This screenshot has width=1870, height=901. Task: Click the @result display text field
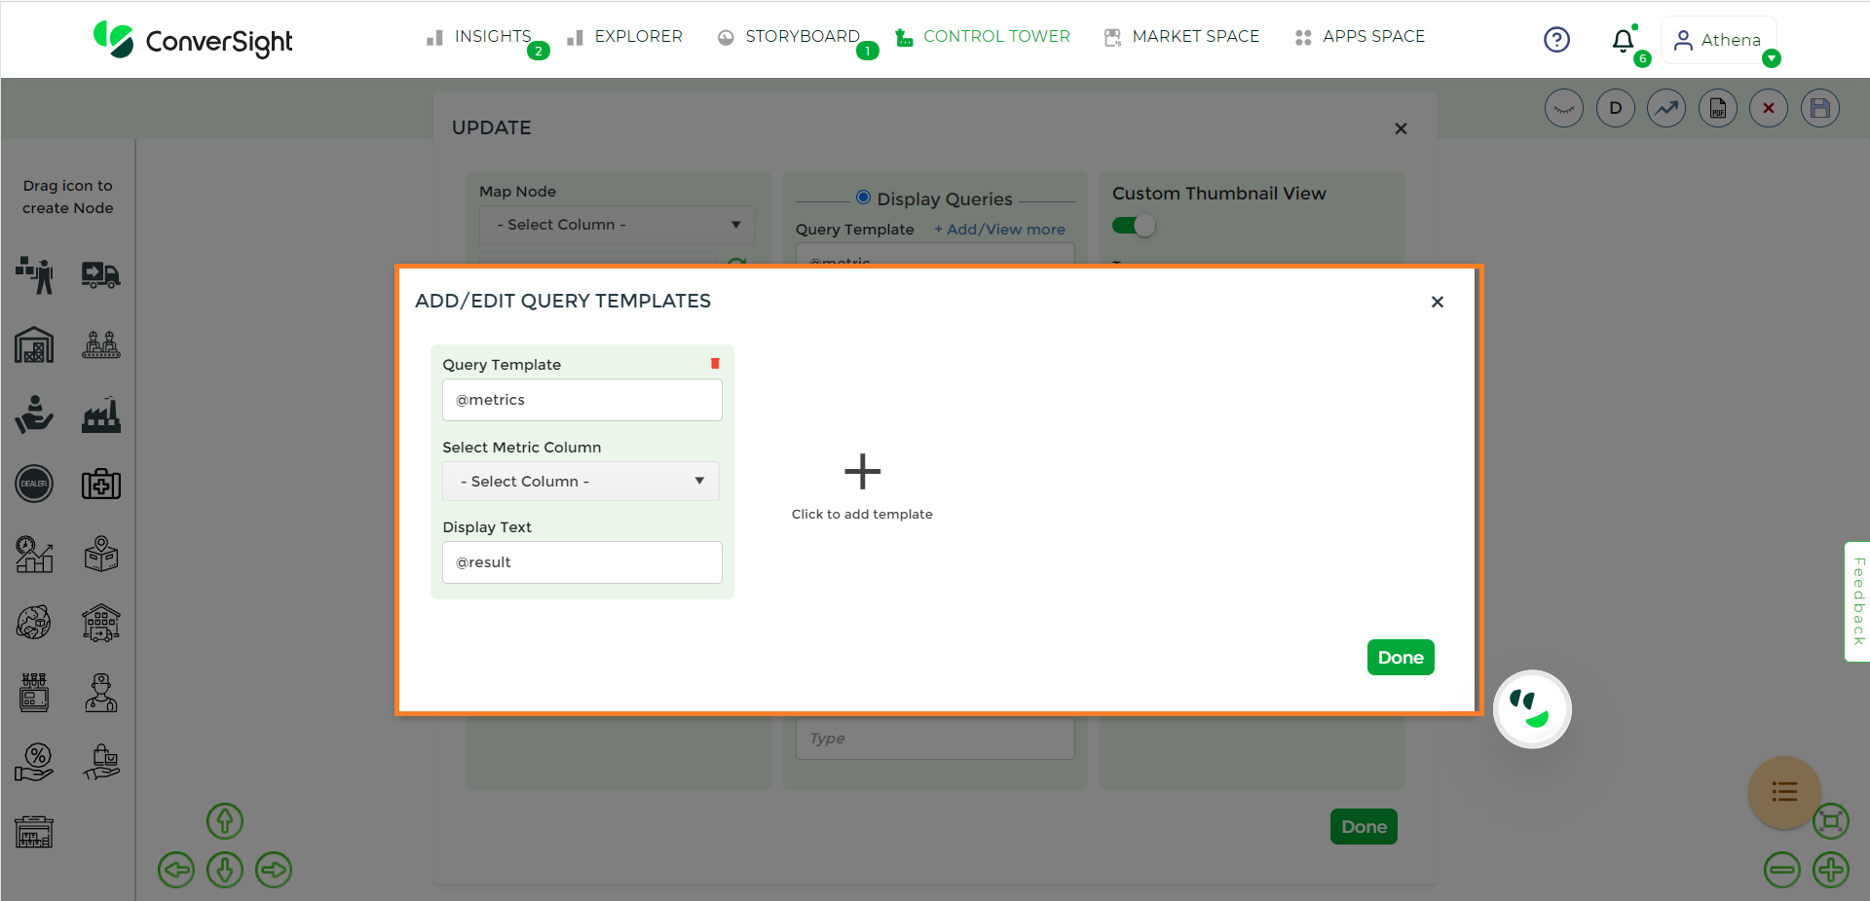click(x=582, y=562)
